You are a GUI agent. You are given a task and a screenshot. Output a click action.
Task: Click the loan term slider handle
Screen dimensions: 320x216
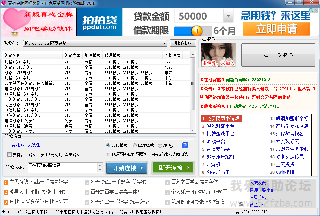pyautogui.click(x=197, y=31)
